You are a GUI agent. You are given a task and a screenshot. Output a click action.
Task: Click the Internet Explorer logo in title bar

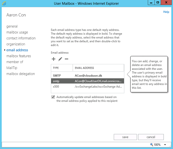click(x=4, y=3)
